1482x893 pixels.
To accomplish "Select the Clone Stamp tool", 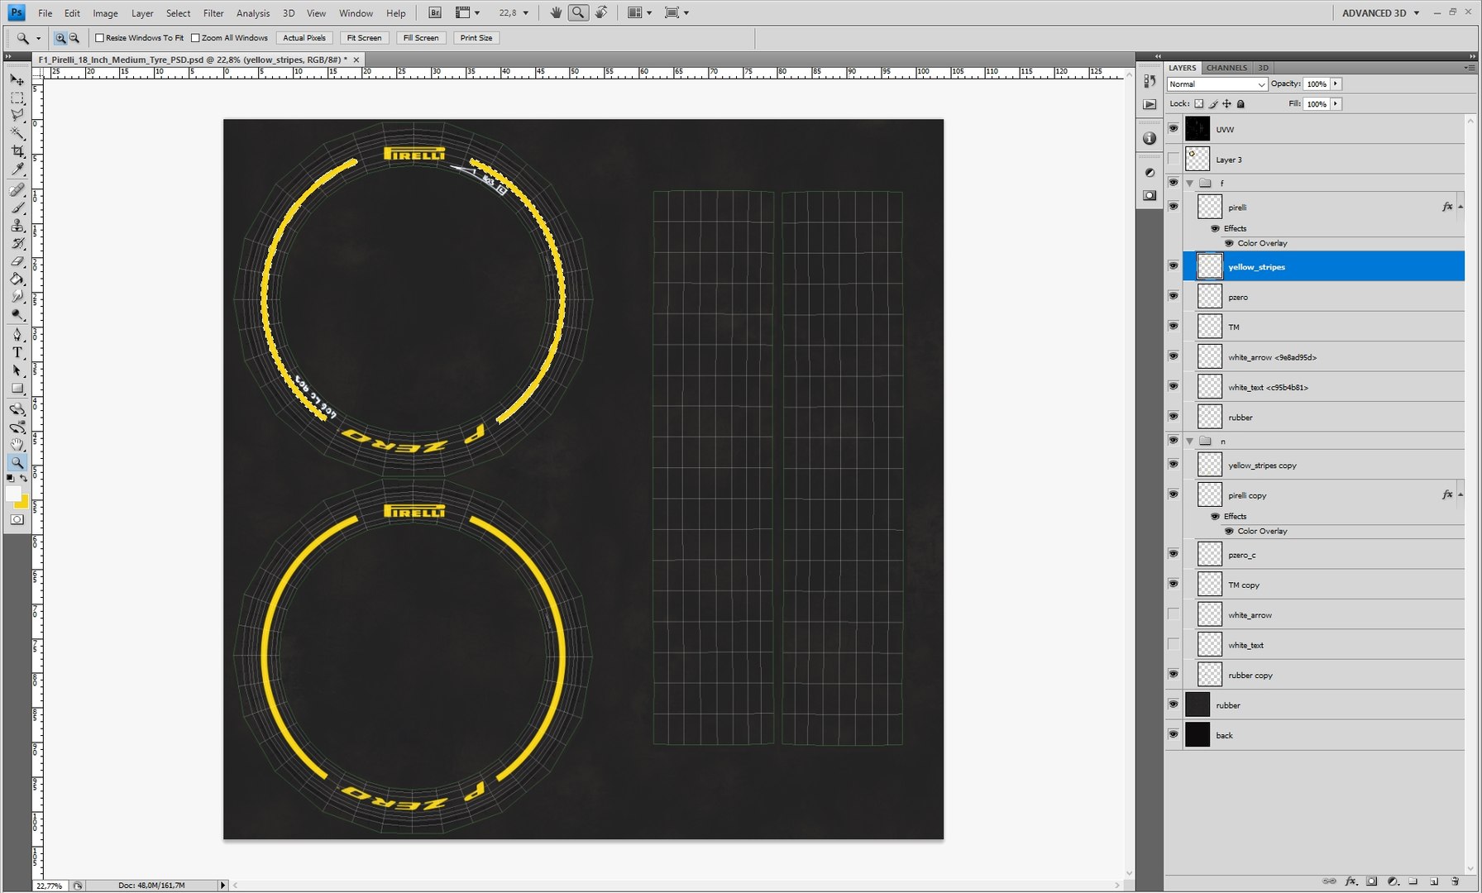I will tap(17, 226).
